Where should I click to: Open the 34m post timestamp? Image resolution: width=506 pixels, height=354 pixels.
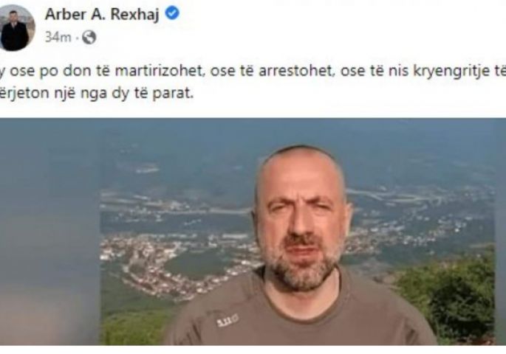58,38
